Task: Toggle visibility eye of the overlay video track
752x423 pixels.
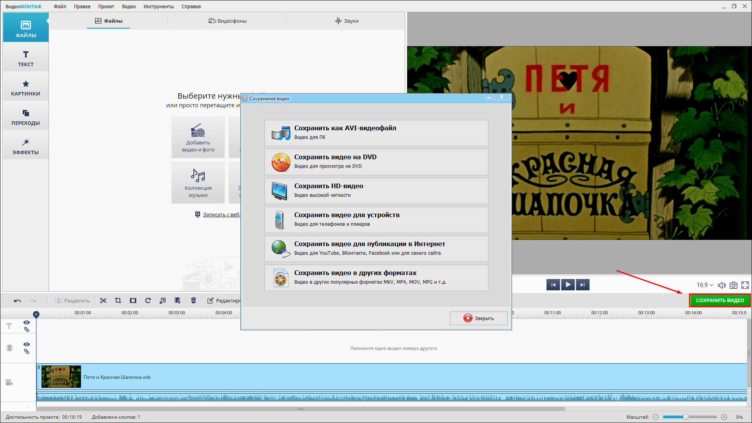Action: pyautogui.click(x=27, y=344)
